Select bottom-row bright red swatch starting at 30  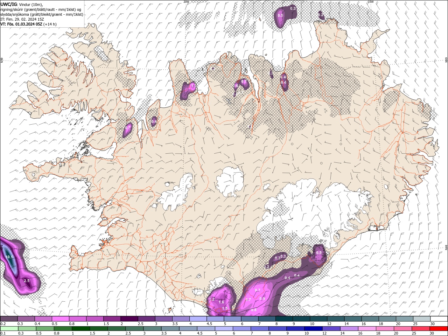coord(439,329)
